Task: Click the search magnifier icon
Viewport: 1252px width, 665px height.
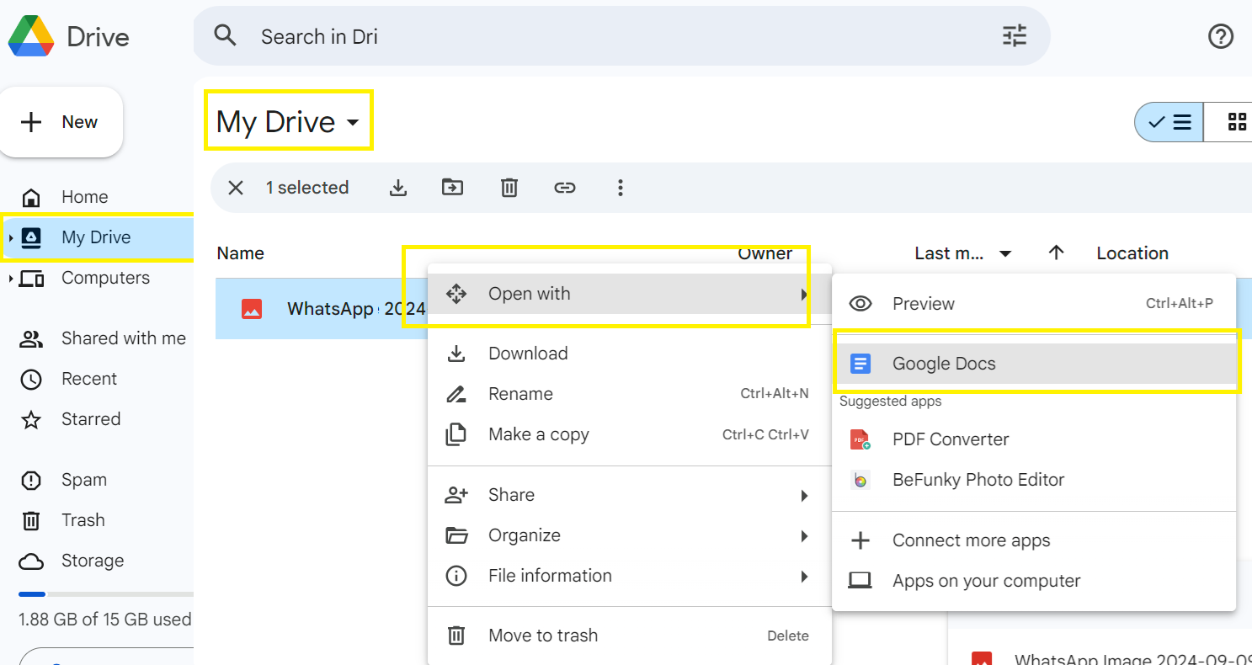Action: pos(225,35)
